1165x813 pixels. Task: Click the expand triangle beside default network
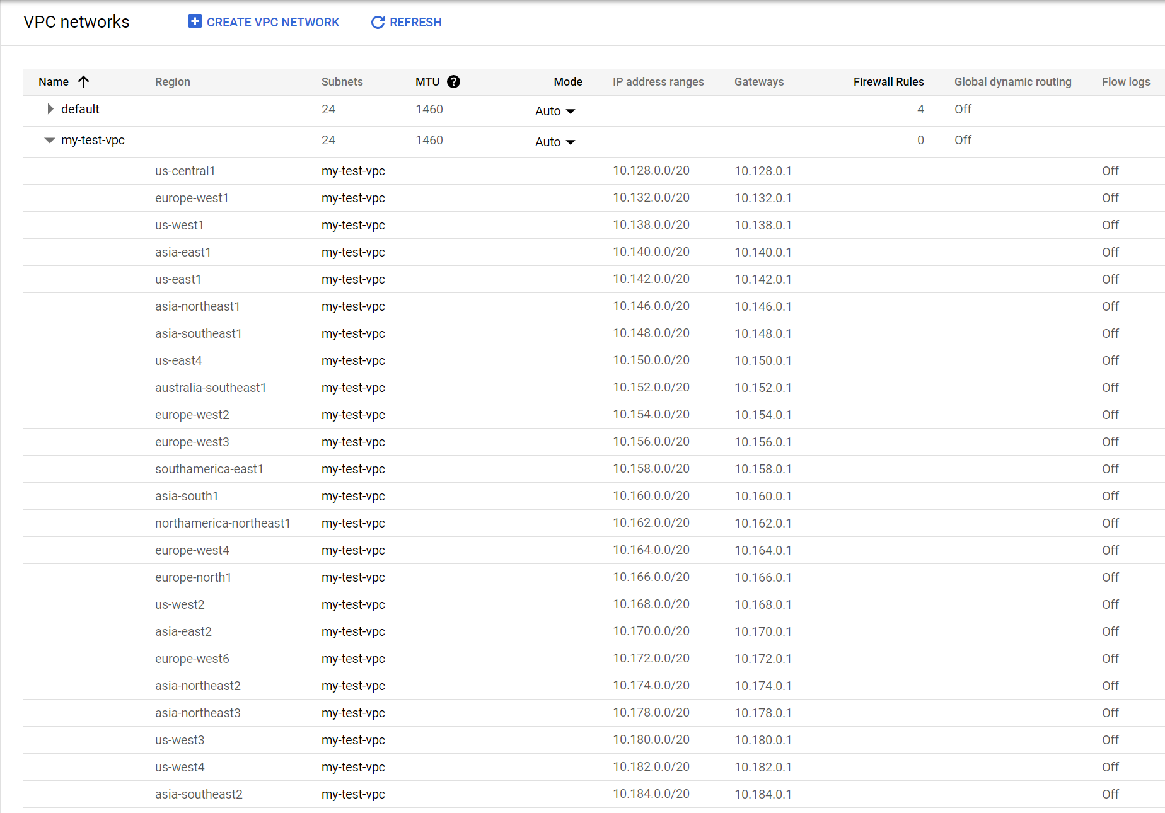50,108
